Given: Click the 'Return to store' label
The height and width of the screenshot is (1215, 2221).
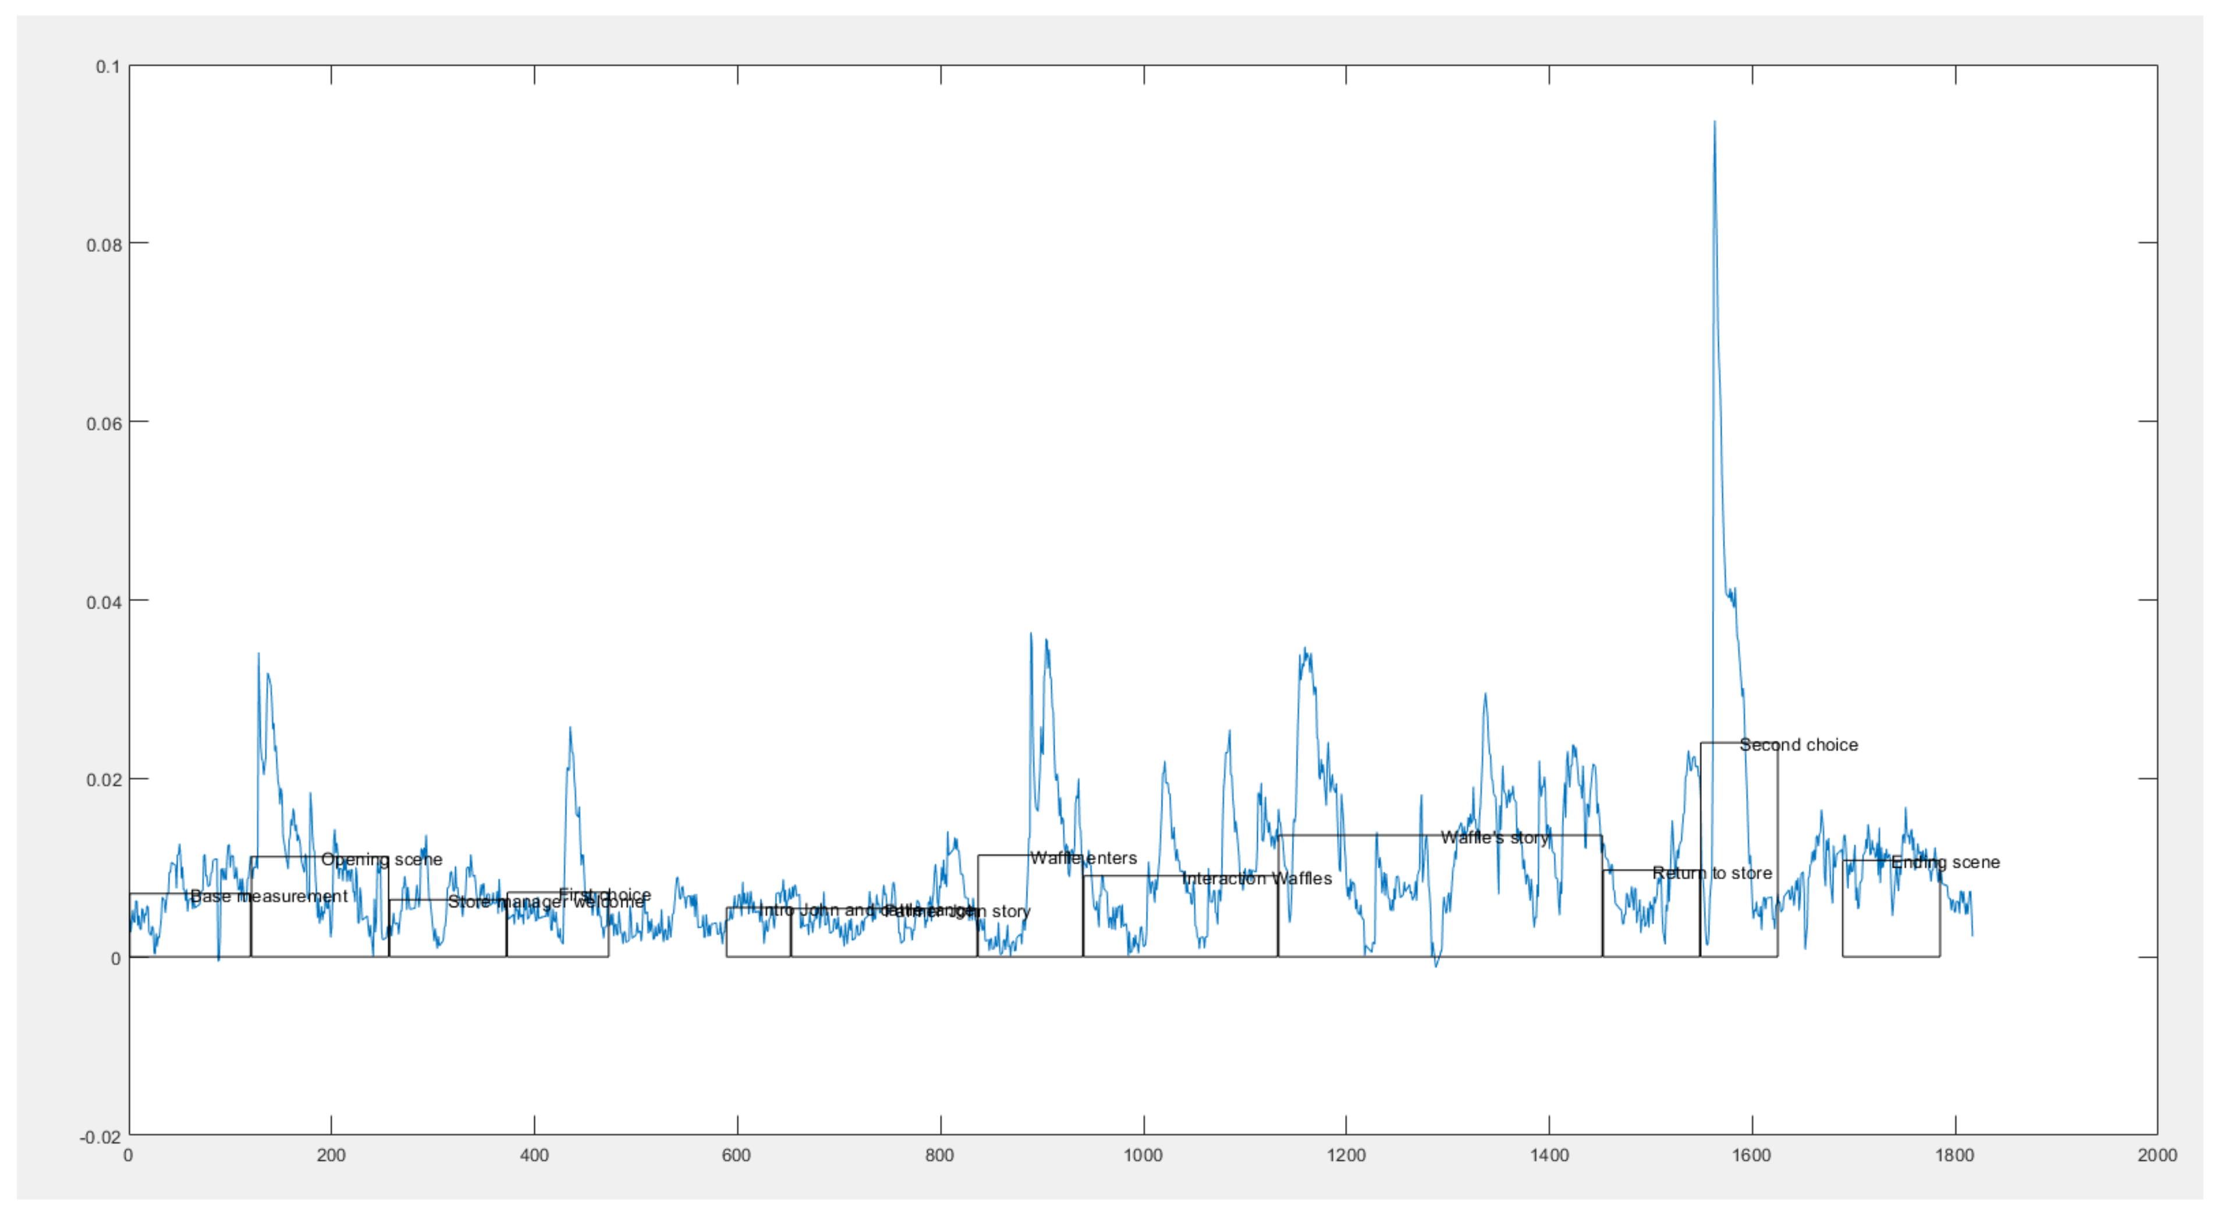Looking at the screenshot, I should click(1712, 873).
